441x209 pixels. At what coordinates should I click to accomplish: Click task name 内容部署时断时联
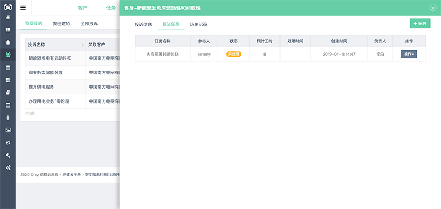[x=163, y=54]
